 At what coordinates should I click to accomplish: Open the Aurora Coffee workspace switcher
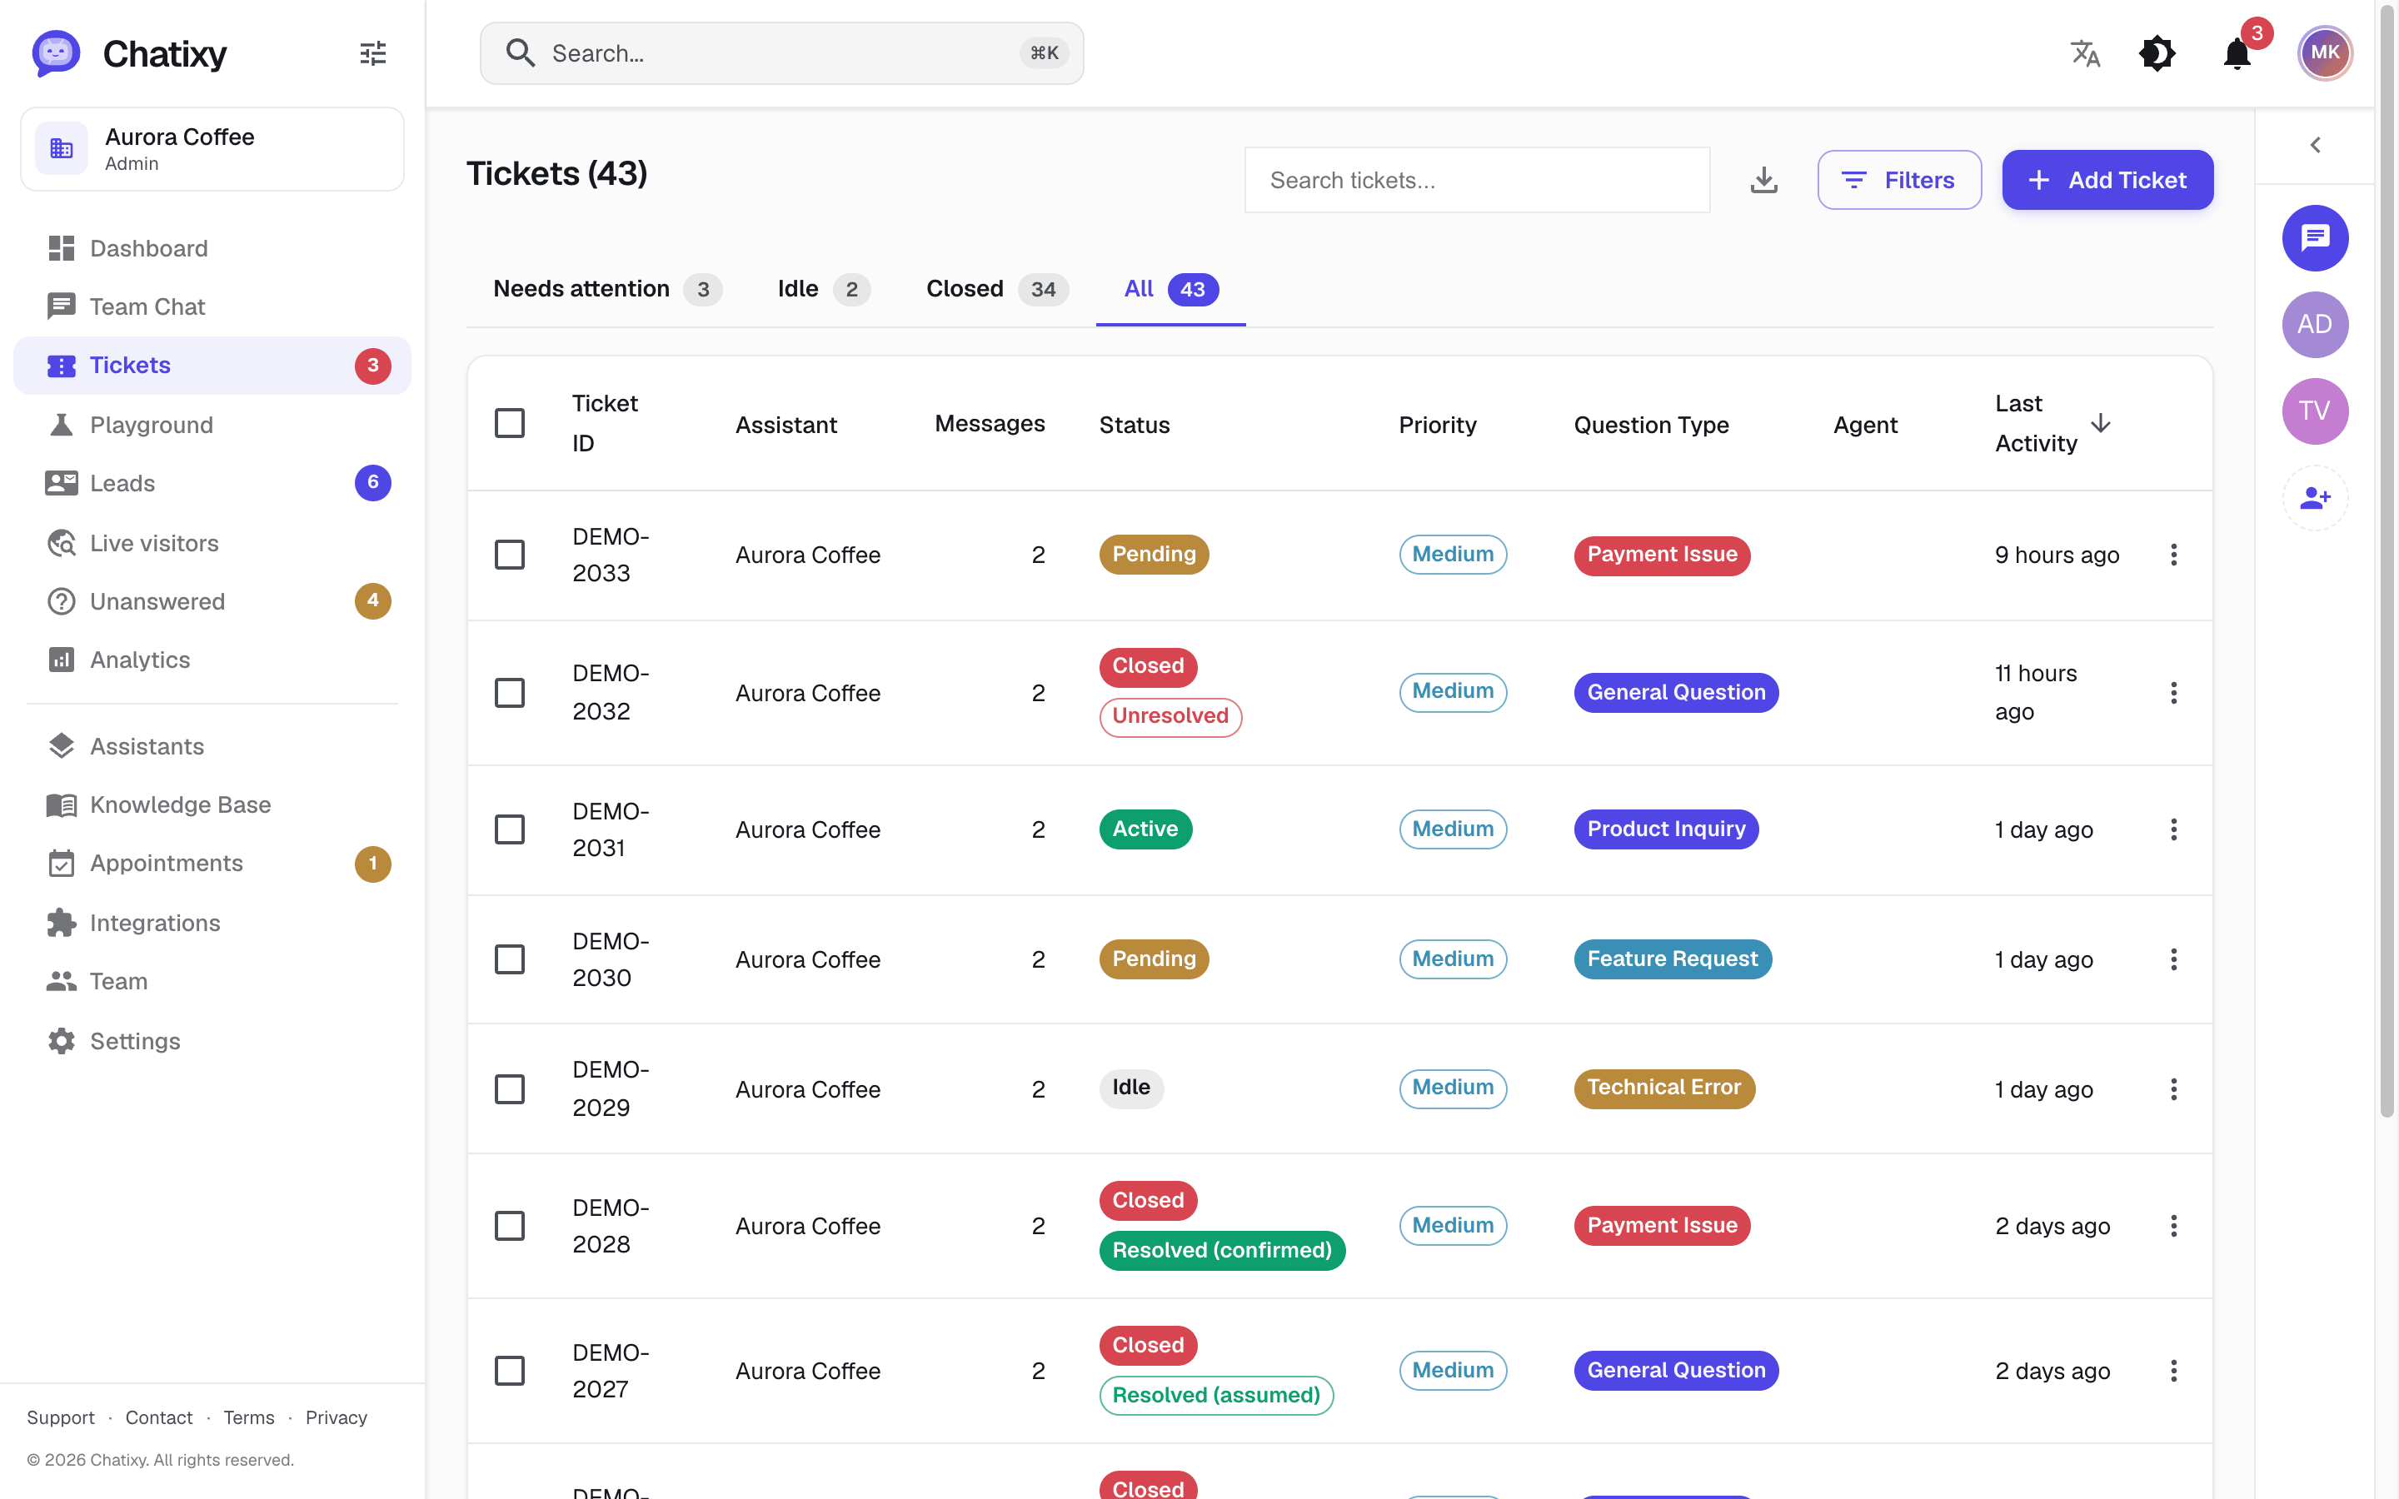click(x=212, y=149)
